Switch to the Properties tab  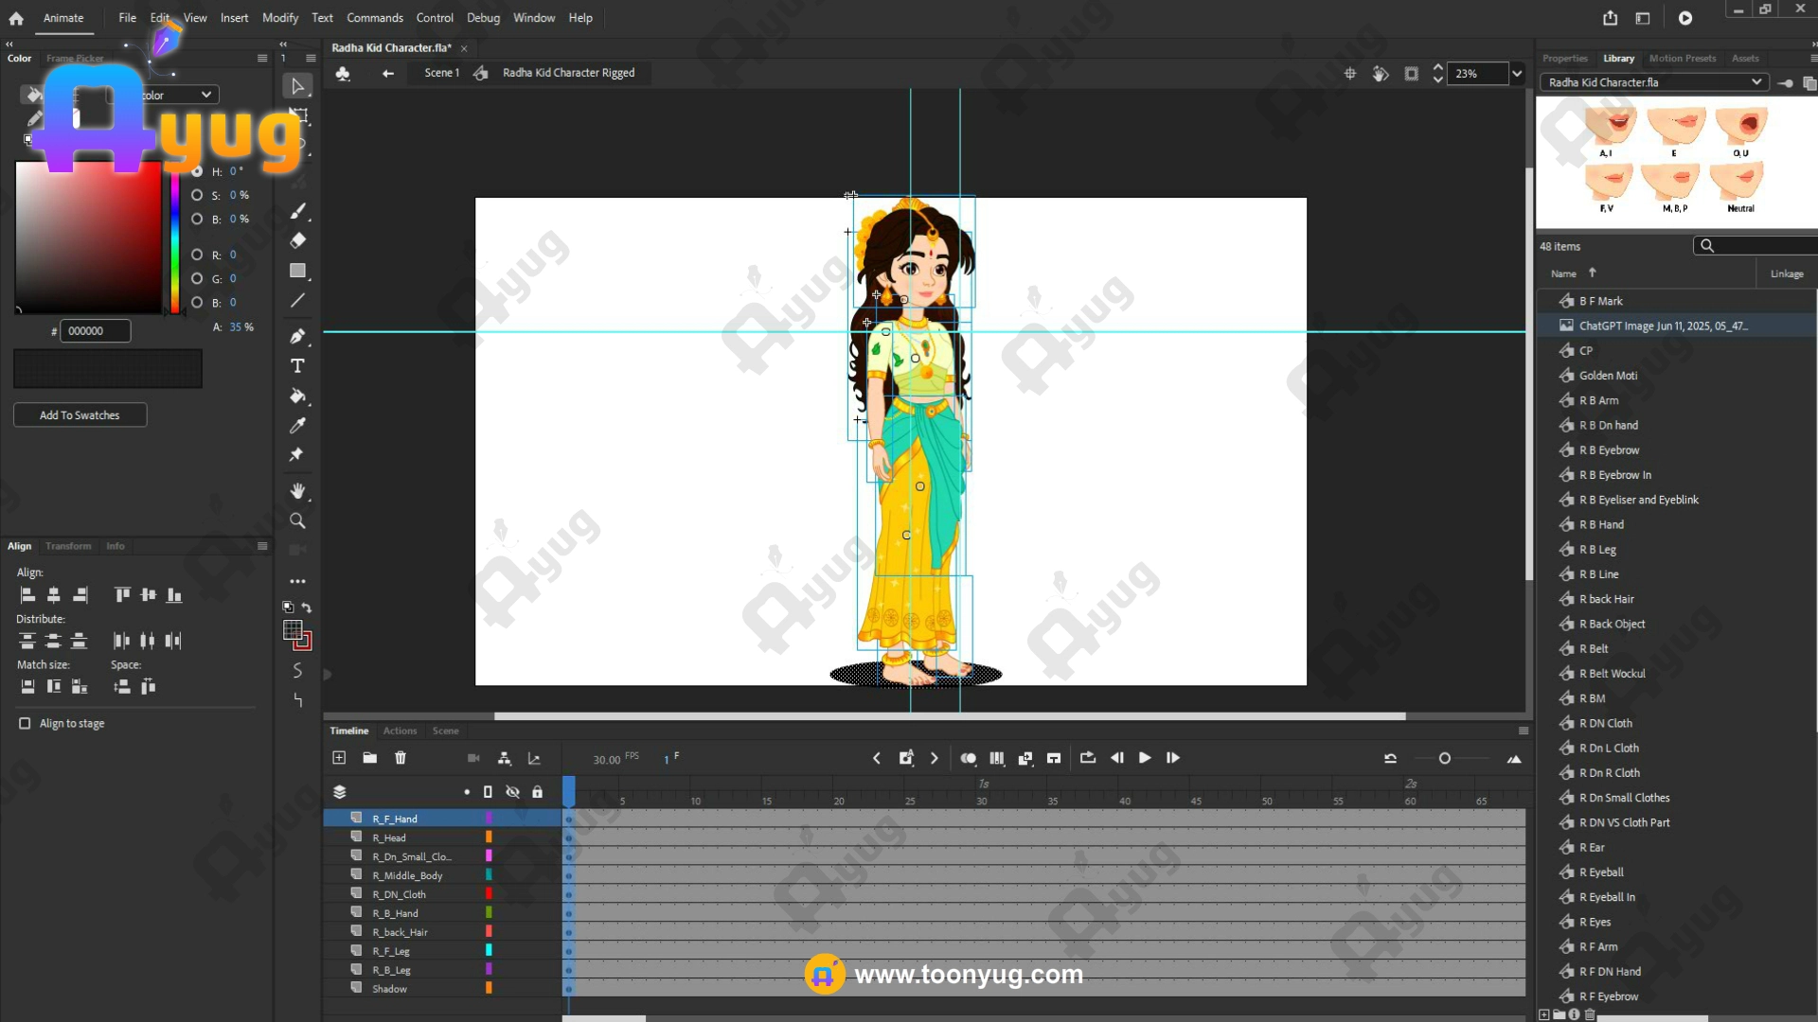[1564, 59]
